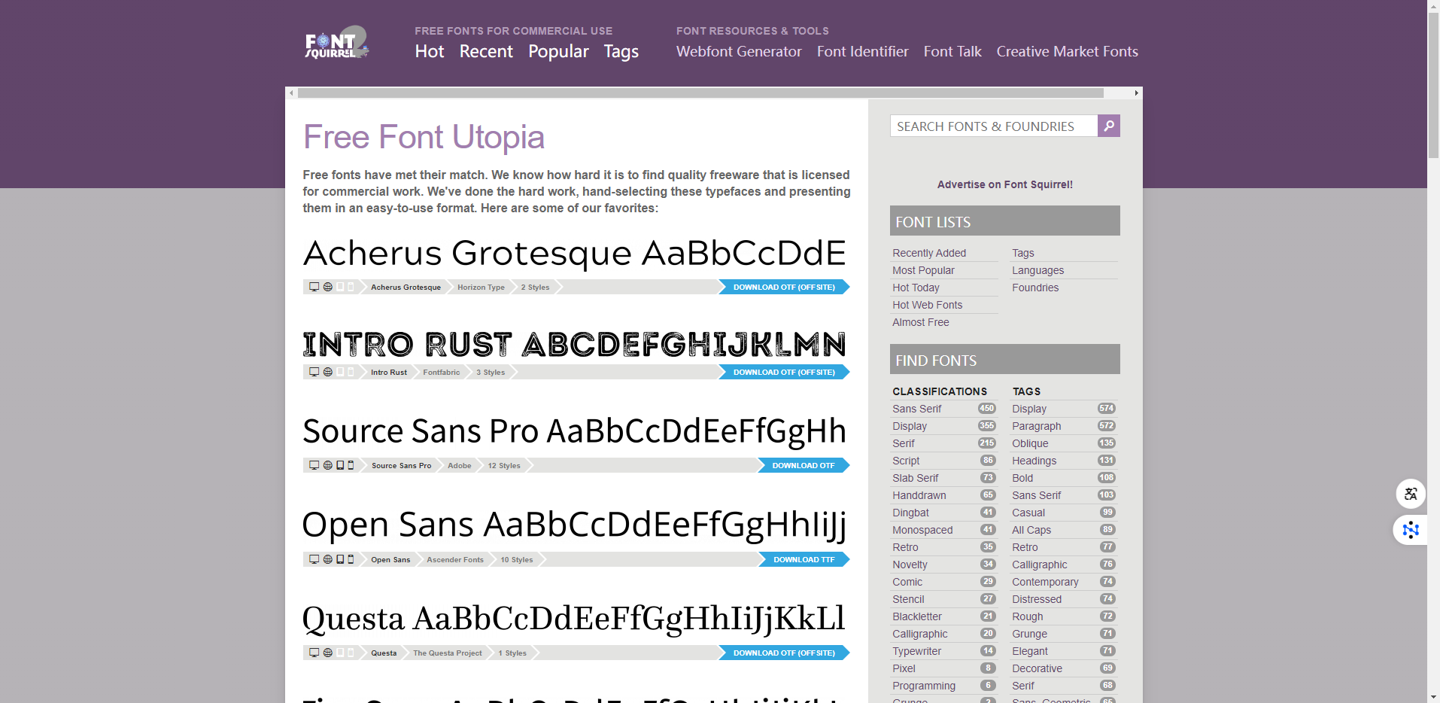Click the page vertical scrollbar thumb
The width and height of the screenshot is (1440, 703).
click(1433, 84)
